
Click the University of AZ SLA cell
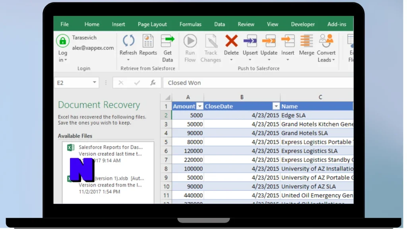click(x=317, y=186)
